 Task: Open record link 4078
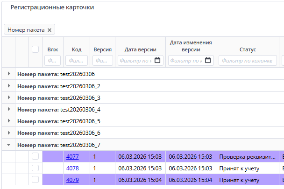(72, 168)
